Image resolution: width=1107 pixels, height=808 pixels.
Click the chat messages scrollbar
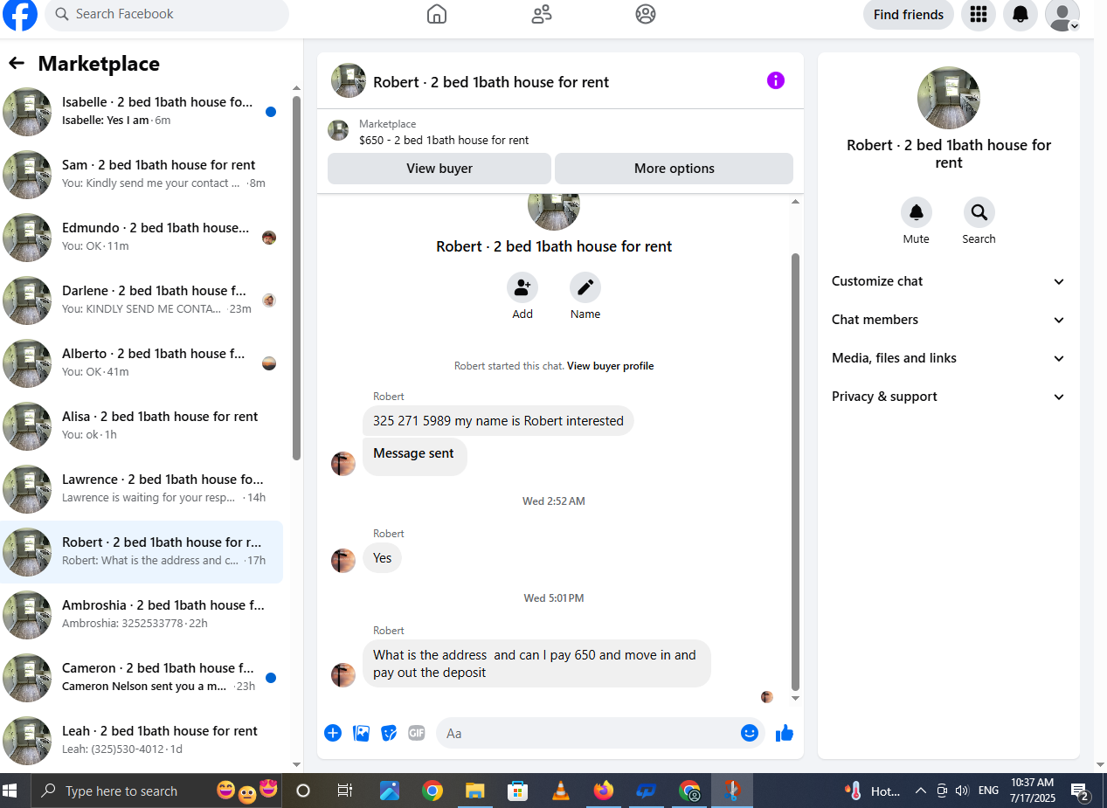click(795, 472)
